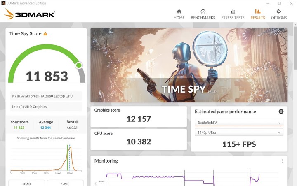Screen dimensions: 297x186
Task: Open Benchmarks via the gauge icon
Action: pyautogui.click(x=203, y=12)
